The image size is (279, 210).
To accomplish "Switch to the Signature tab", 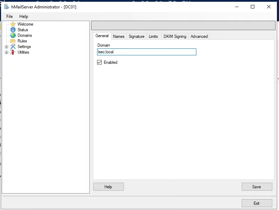I will click(x=137, y=36).
